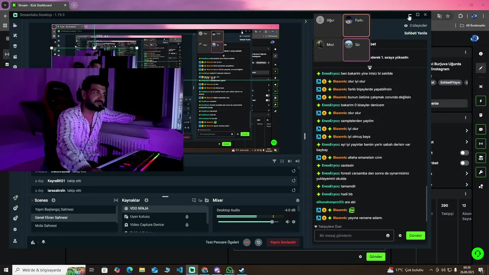Click the broadcast signal icon in Kick sidebar

point(481,144)
